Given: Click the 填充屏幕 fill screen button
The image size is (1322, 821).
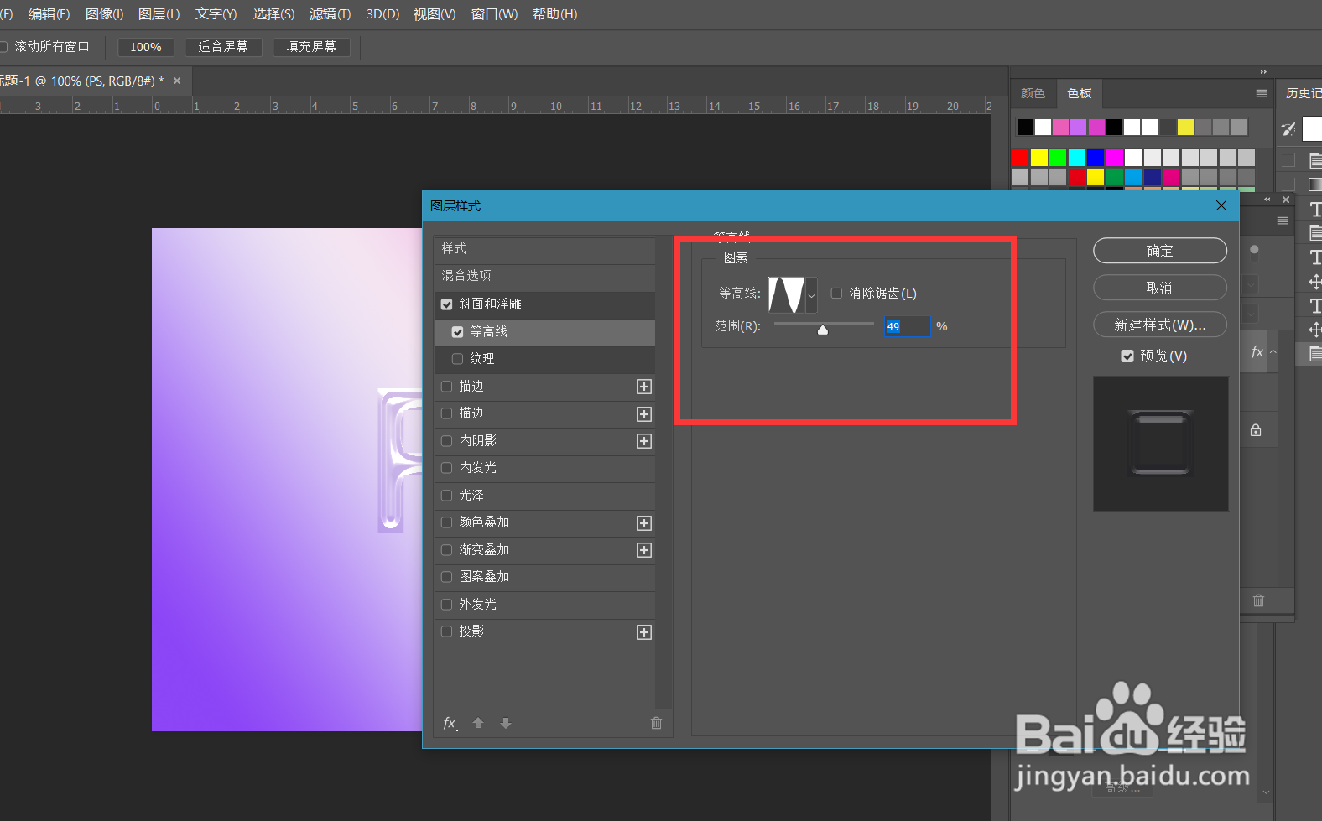Looking at the screenshot, I should [x=311, y=47].
